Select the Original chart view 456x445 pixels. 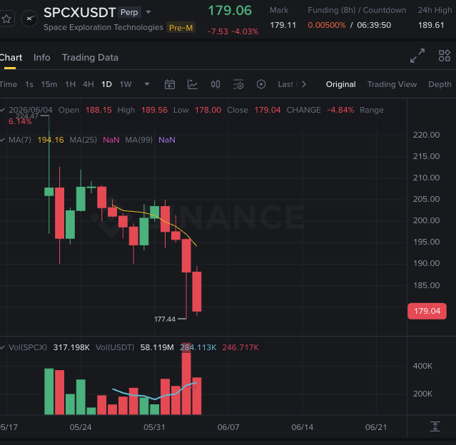click(x=340, y=84)
